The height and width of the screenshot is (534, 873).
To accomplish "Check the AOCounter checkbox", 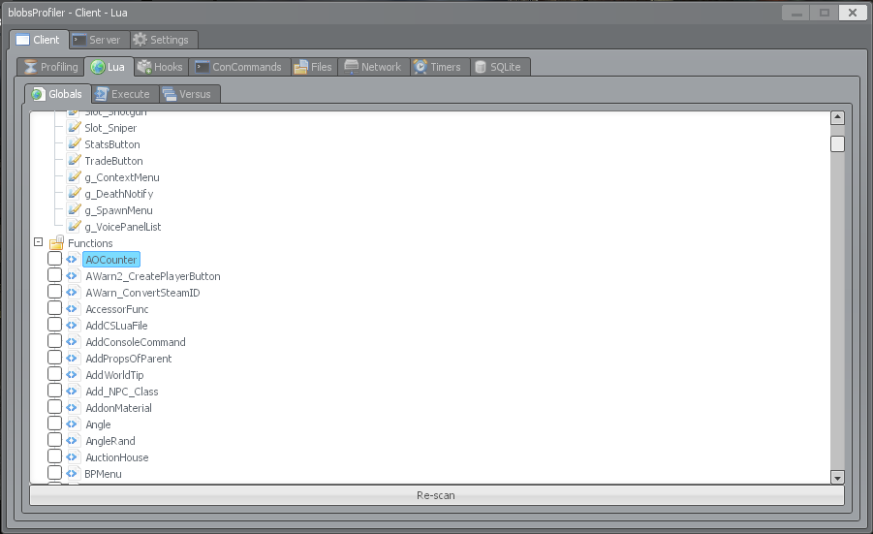I will pos(54,259).
